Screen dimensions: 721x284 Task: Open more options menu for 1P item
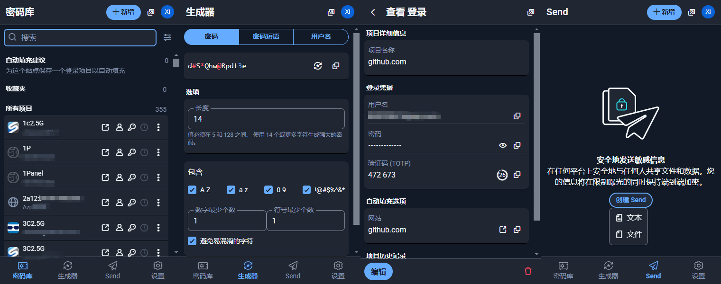point(158,152)
